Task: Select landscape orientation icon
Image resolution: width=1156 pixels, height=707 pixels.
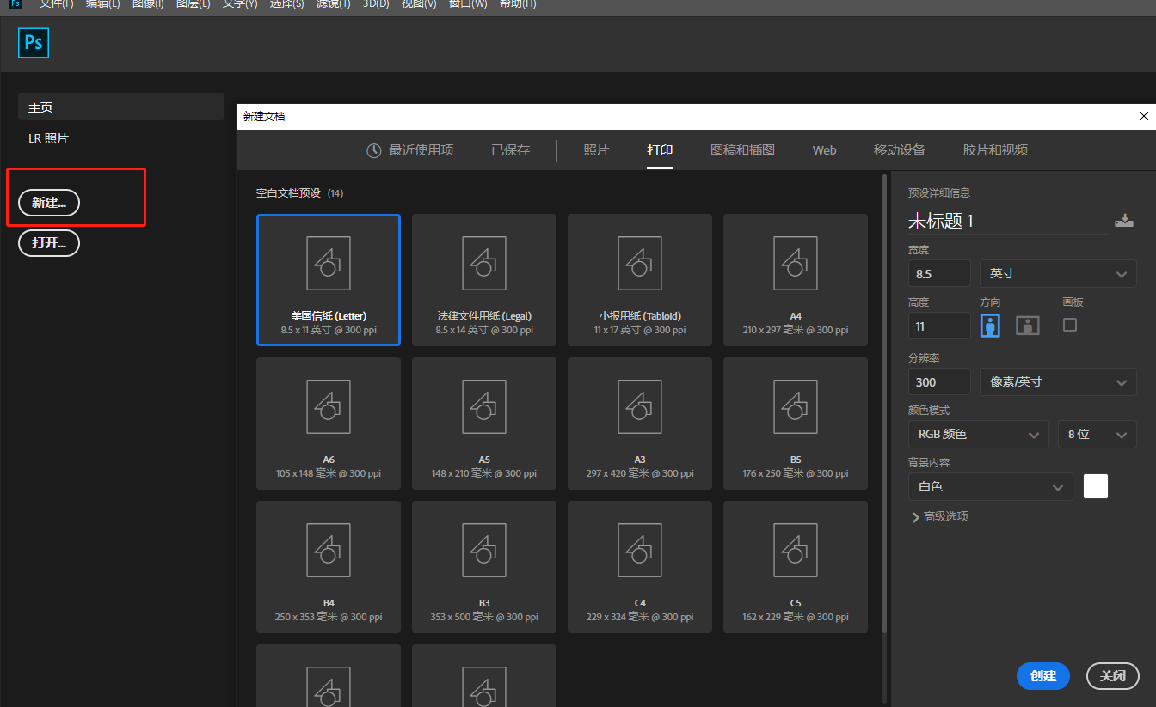Action: pos(1027,326)
